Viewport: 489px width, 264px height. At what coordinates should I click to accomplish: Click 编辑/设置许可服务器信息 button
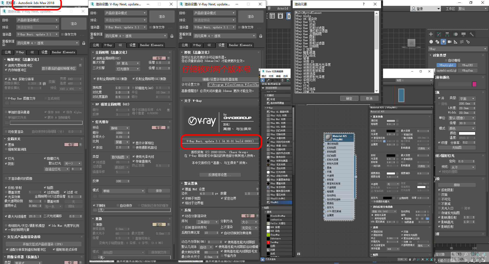220,79
